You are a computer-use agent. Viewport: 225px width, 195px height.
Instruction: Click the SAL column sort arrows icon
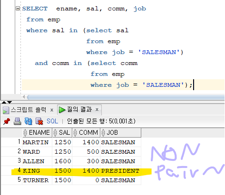point(55,133)
